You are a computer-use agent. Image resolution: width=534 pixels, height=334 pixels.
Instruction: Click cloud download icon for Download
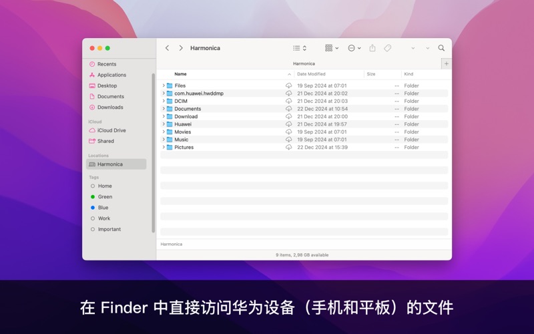[x=289, y=116]
